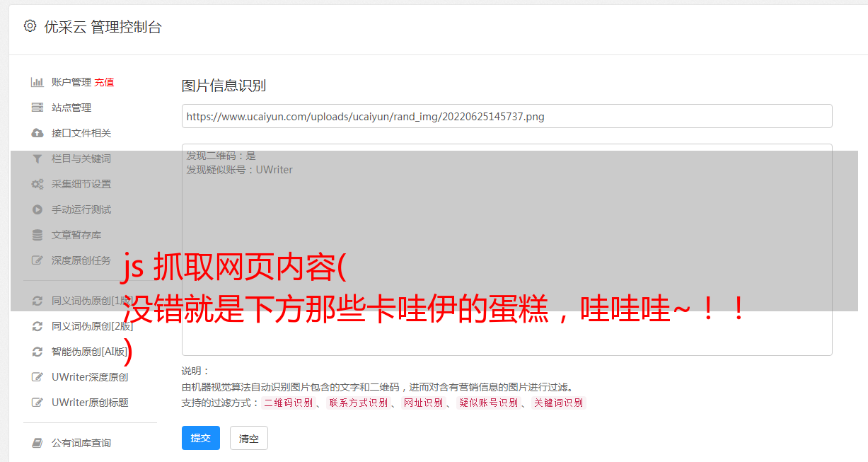Click the play icon for 手动运行测试
Screen dimensions: 868x462
coord(37,209)
